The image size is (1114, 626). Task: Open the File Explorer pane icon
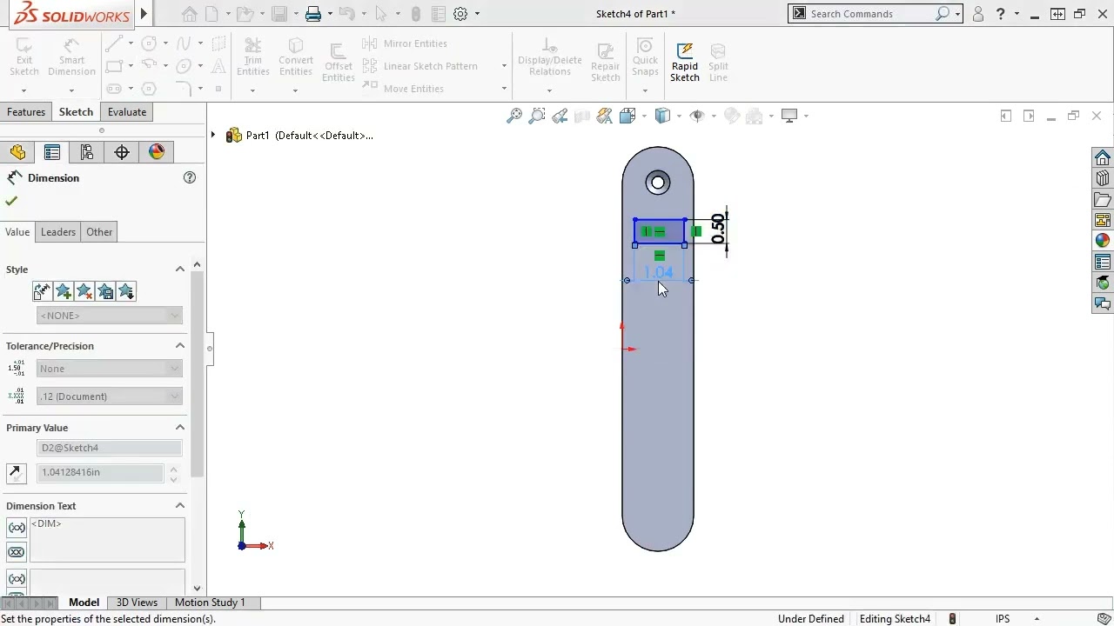pyautogui.click(x=1103, y=199)
